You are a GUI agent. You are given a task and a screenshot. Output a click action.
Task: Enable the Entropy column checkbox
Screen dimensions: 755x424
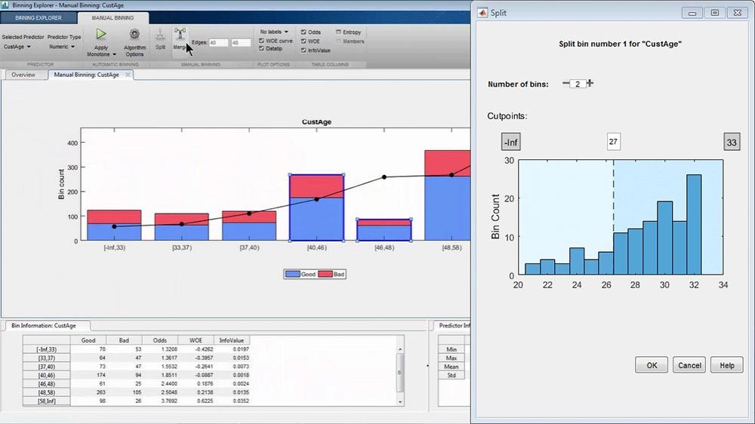338,32
